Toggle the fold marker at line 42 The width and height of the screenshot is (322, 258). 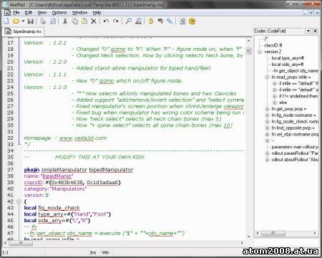coord(19,201)
